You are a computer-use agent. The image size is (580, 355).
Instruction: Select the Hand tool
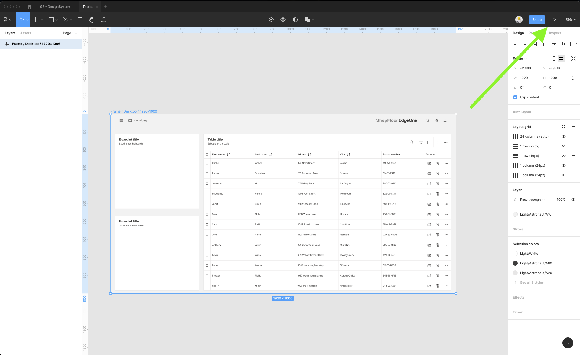[92, 20]
